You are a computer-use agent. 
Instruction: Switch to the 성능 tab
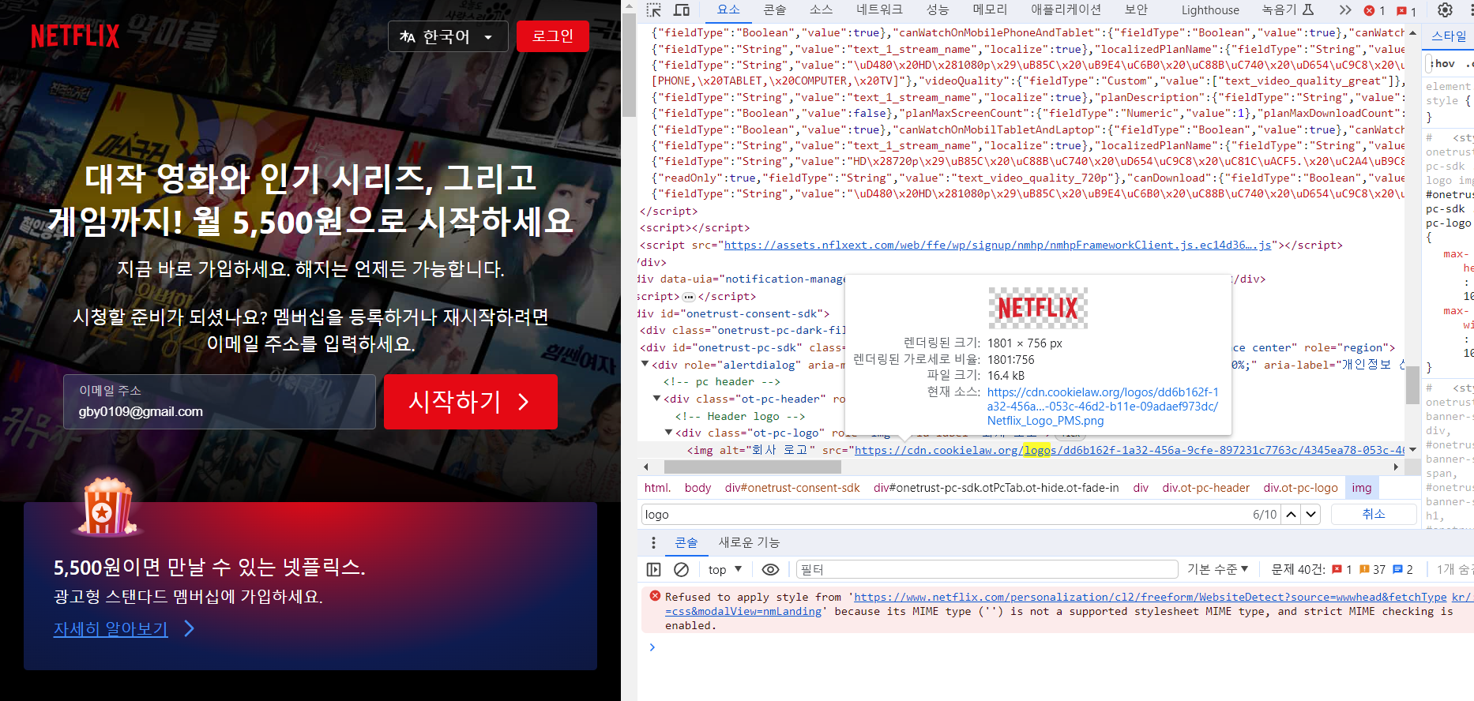click(938, 9)
